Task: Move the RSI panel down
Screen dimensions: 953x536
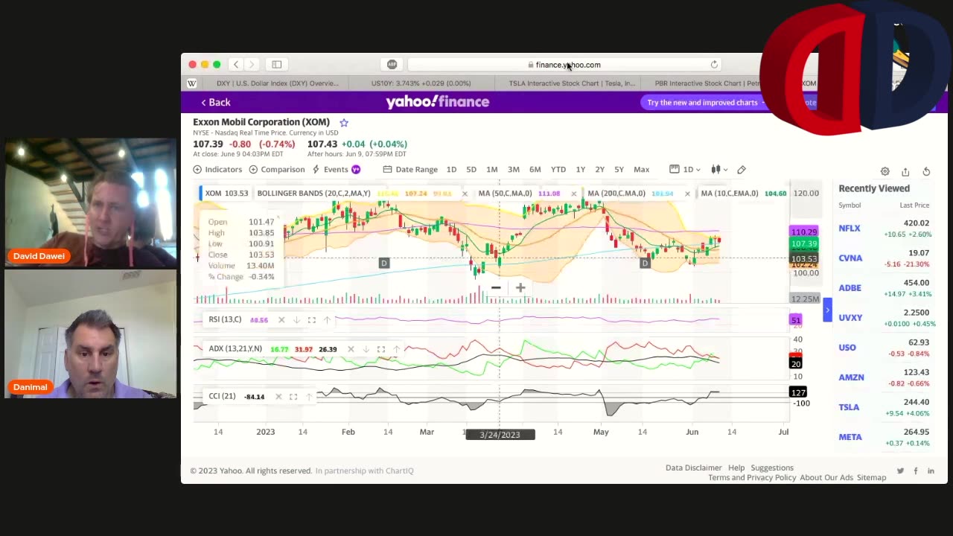Action: click(x=296, y=320)
